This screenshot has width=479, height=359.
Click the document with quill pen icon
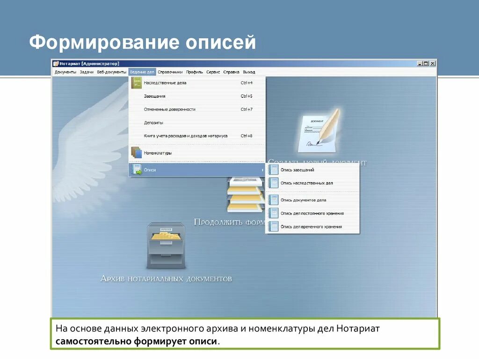[x=319, y=131]
